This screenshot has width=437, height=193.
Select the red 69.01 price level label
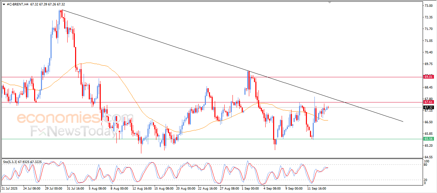pos(428,77)
